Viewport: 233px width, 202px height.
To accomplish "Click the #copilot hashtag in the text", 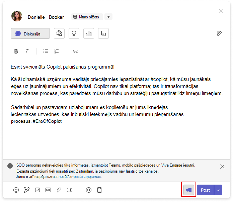I will 159,79.
